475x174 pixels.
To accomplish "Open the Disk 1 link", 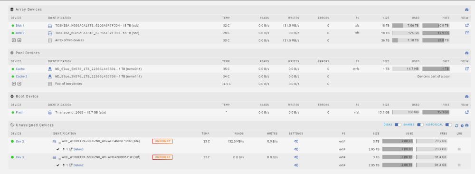I will click(20, 26).
